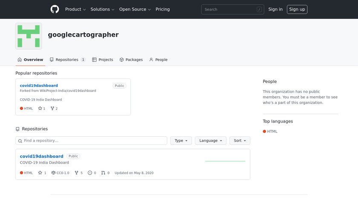Click the CC0-1.0 license scale icon
The width and height of the screenshot is (358, 201).
53,173
